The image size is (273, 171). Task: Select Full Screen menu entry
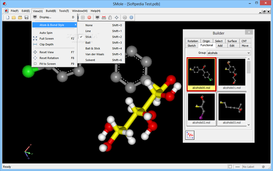(54, 39)
